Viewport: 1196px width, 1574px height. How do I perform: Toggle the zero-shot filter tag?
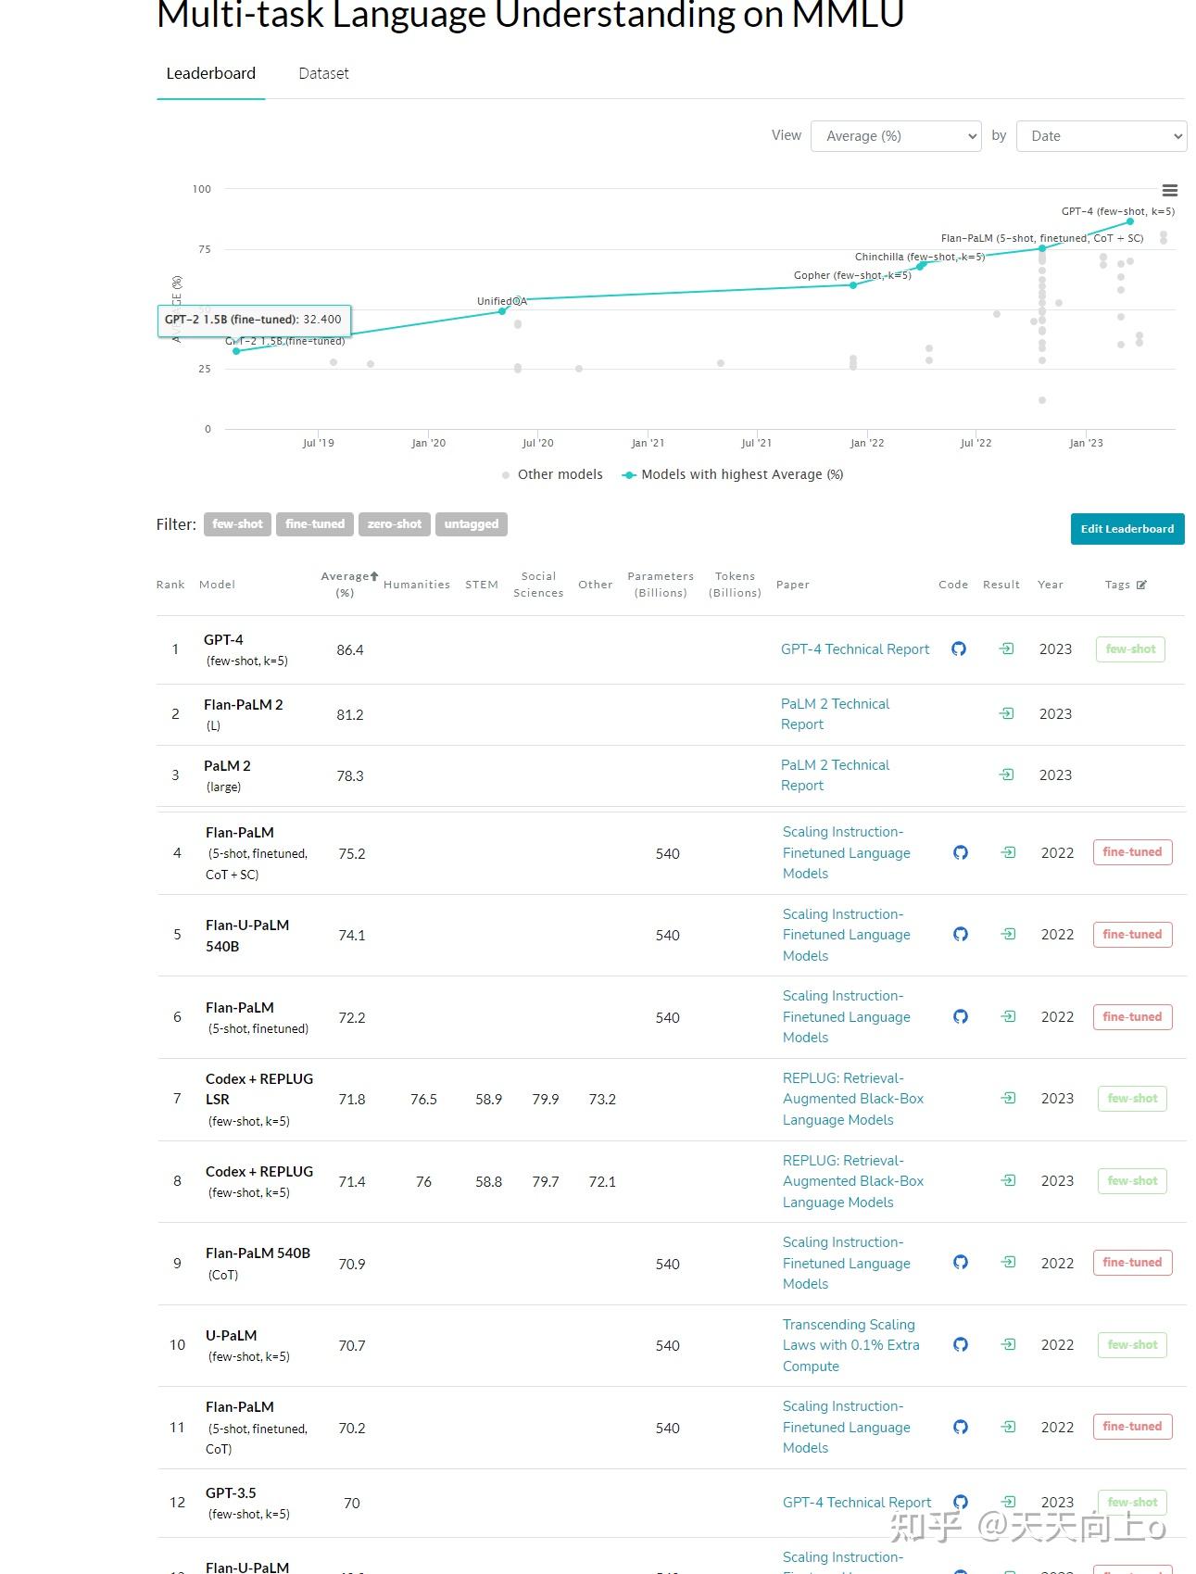coord(394,524)
